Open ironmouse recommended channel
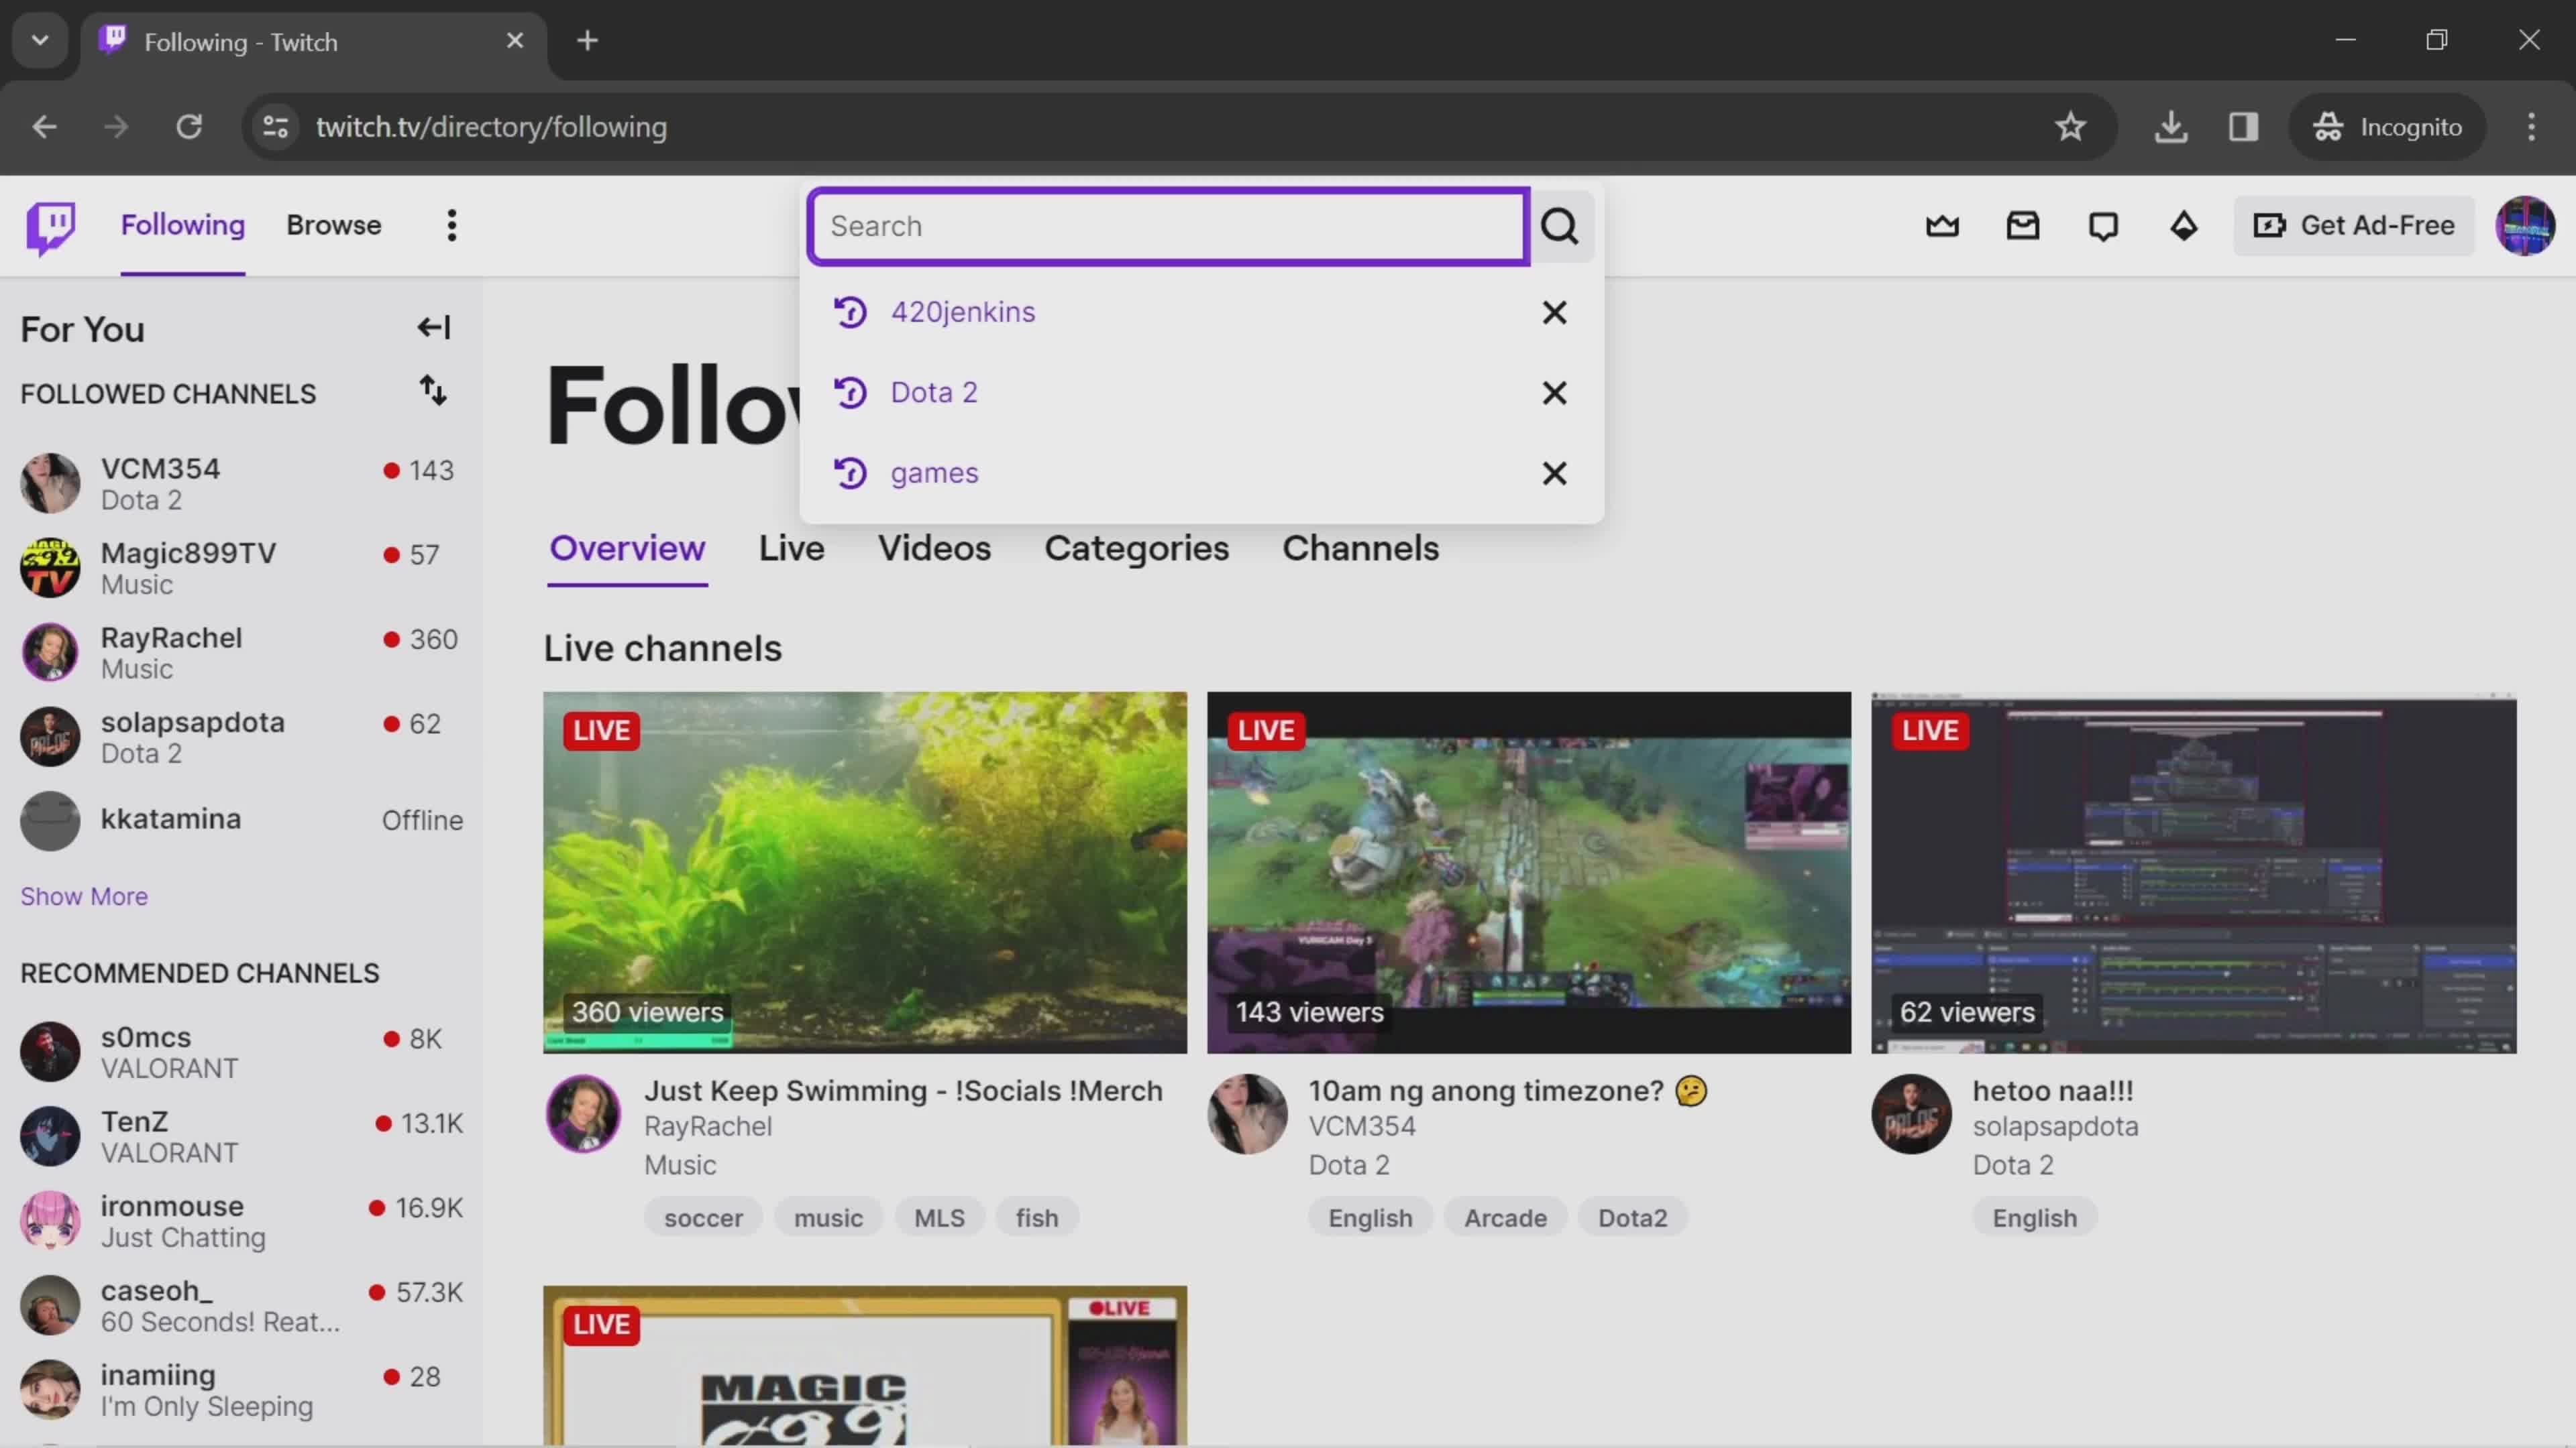The height and width of the screenshot is (1448, 2576). tap(241, 1220)
